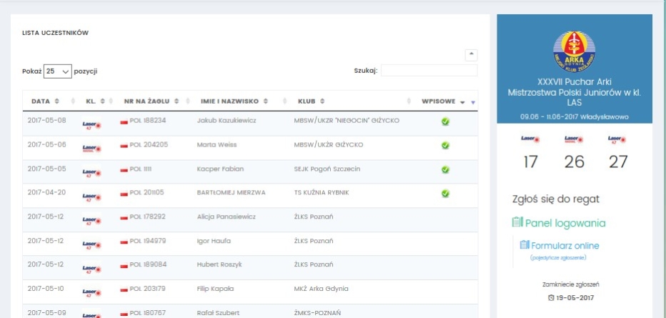Click Polish flag next to POL 188234
Image resolution: width=666 pixels, height=318 pixels.
pos(124,121)
